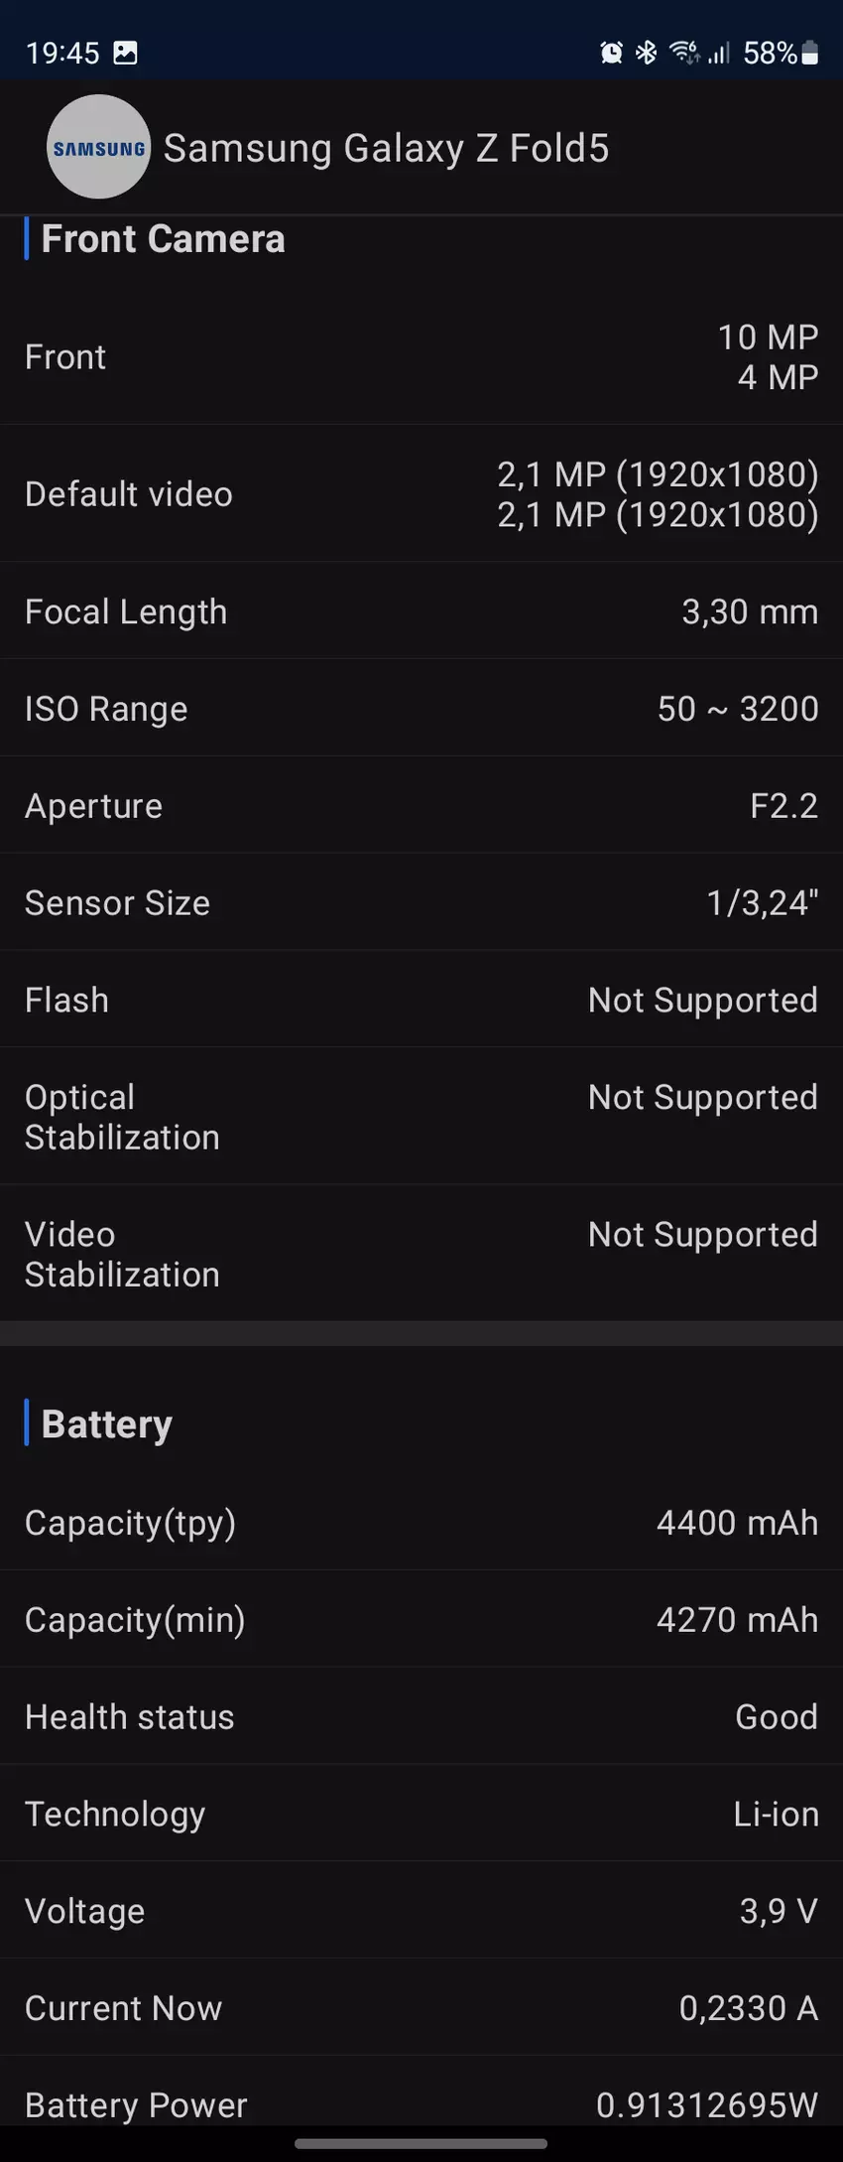This screenshot has width=843, height=2162.
Task: Tap the image notification icon in status bar
Action: (x=126, y=53)
